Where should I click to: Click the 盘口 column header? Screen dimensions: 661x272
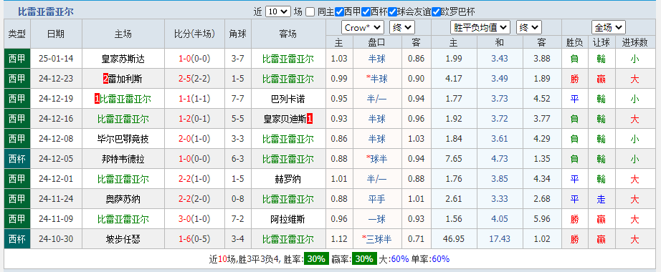tap(377, 42)
